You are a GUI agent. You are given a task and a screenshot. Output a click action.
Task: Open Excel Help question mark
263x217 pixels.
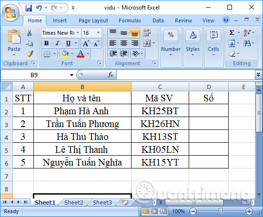point(226,20)
